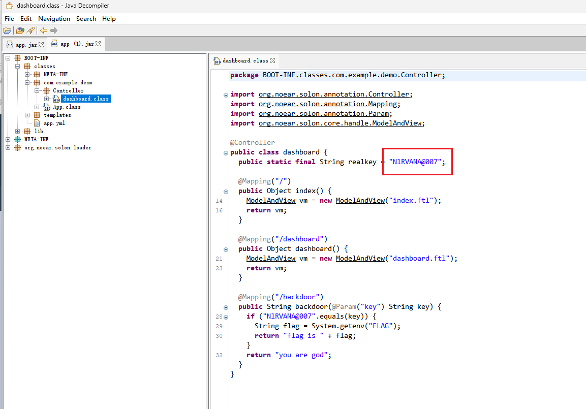Close the dashboard.class editor tab
Image resolution: width=586 pixels, height=409 pixels.
click(x=272, y=60)
